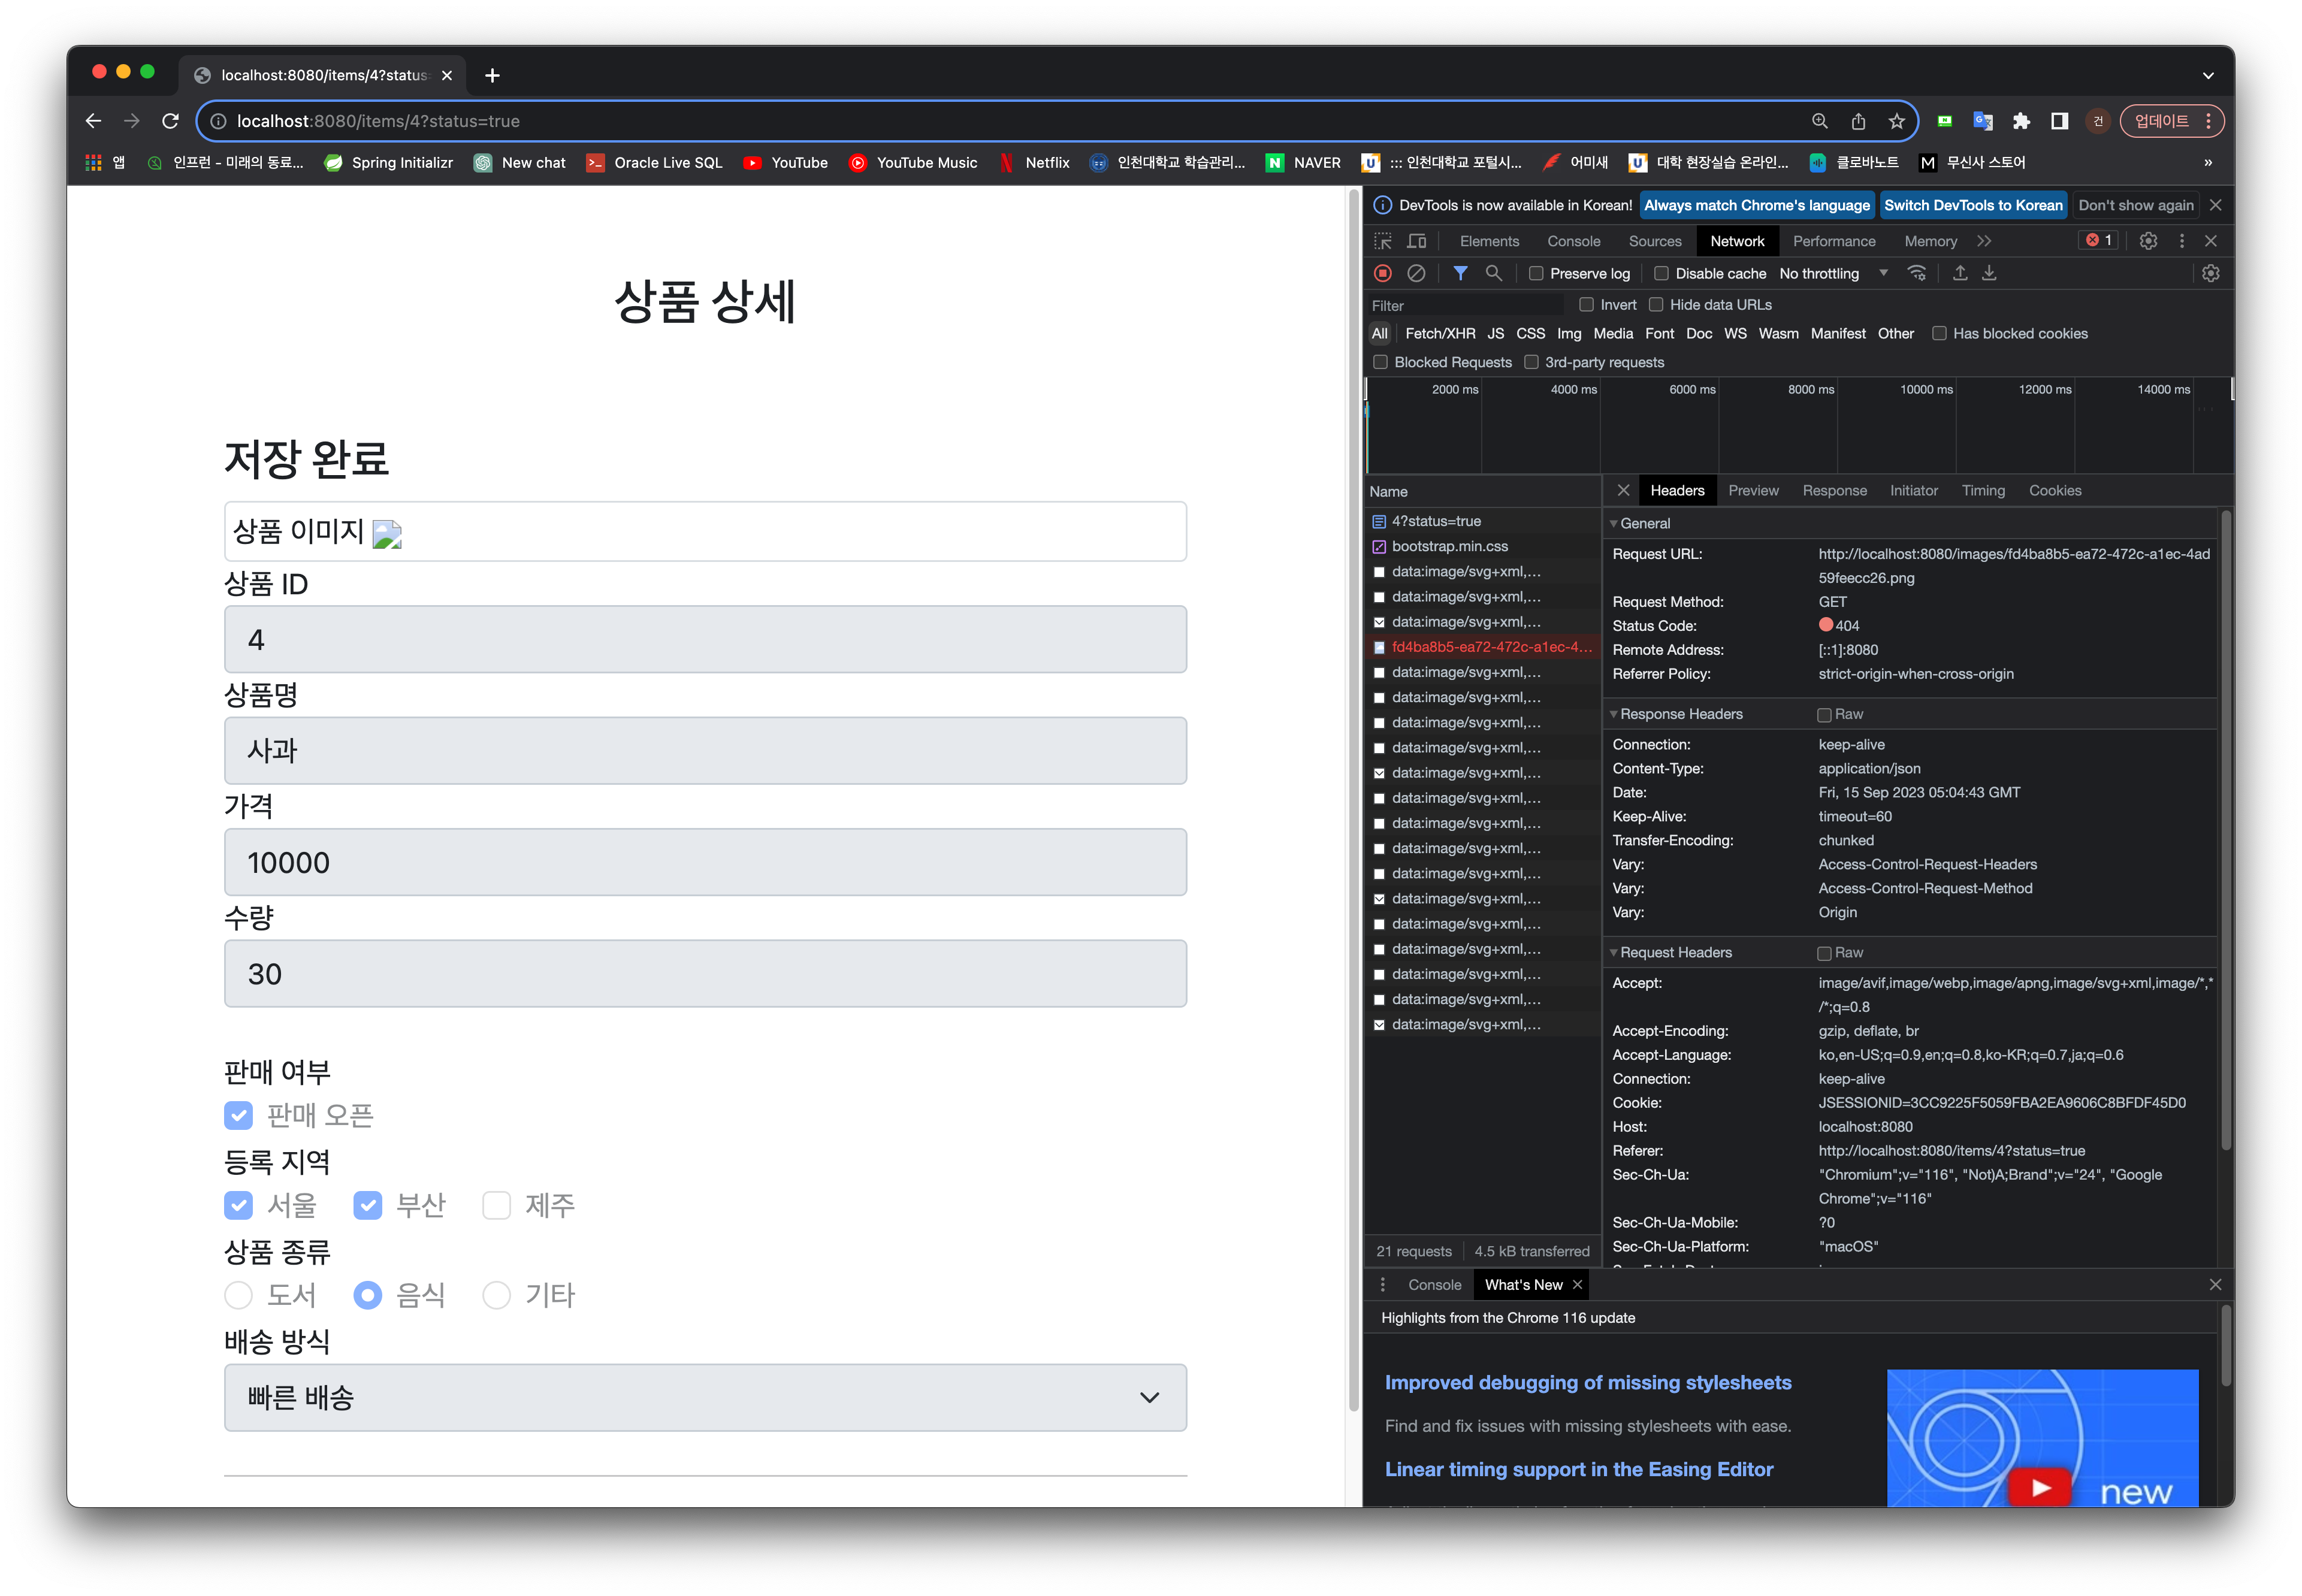The height and width of the screenshot is (1596, 2302).
Task: Check Has blocked cookies
Action: [x=1939, y=334]
